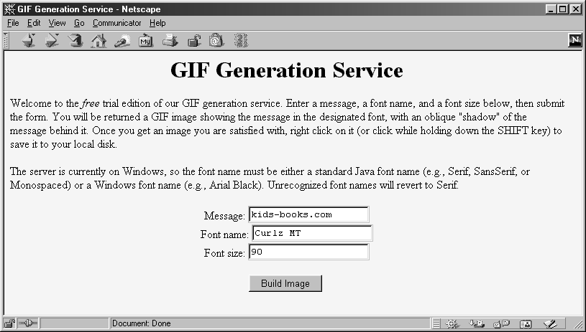586x332 pixels.
Task: Click the Forward navigation toolbar icon
Action: point(52,41)
